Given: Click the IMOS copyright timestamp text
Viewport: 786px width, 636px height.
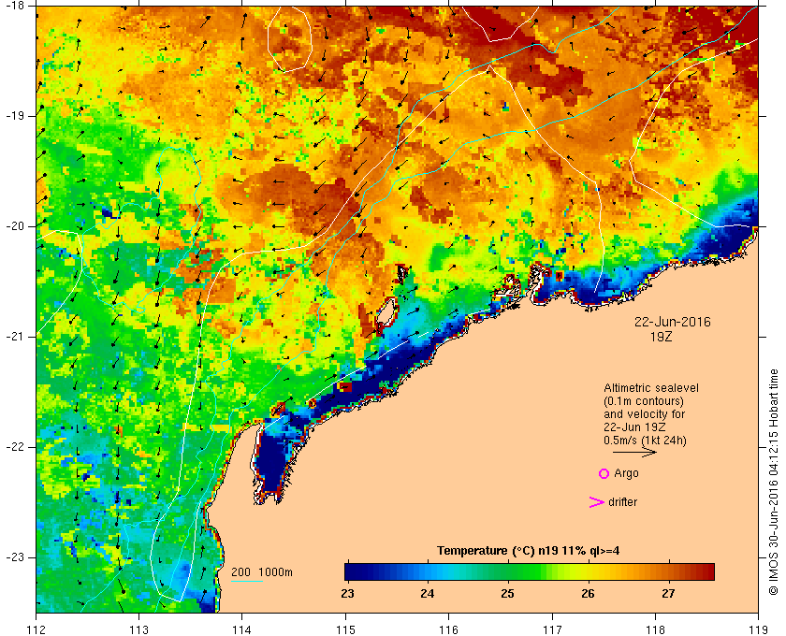Looking at the screenshot, I should click(774, 482).
